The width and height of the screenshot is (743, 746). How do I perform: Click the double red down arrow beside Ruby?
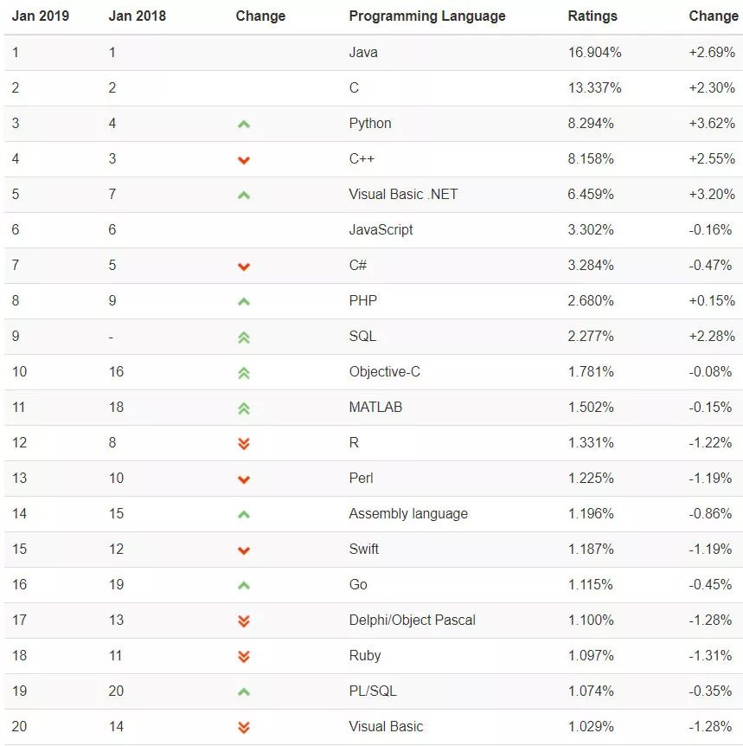click(244, 656)
